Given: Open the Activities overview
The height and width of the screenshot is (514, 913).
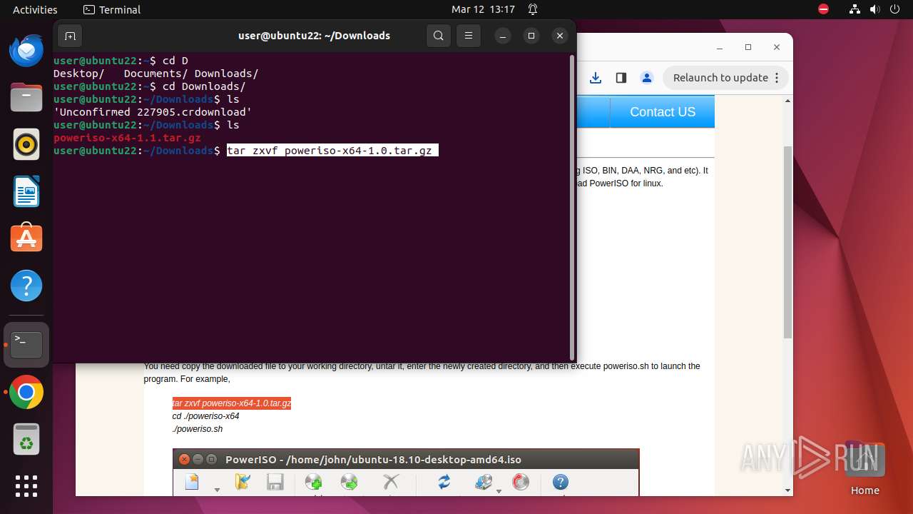Looking at the screenshot, I should [35, 9].
